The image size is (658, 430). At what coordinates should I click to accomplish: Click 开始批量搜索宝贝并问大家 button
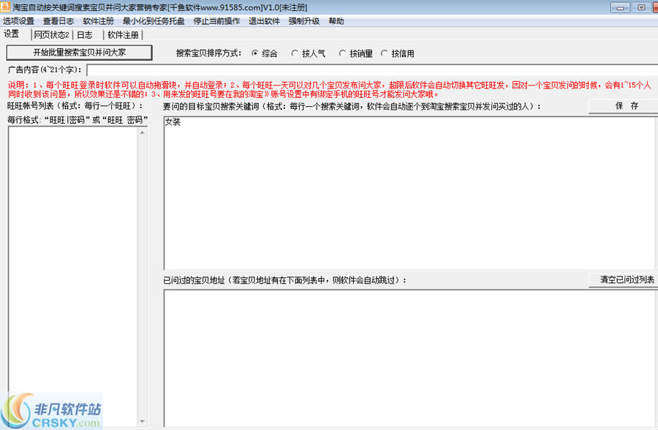[x=79, y=53]
